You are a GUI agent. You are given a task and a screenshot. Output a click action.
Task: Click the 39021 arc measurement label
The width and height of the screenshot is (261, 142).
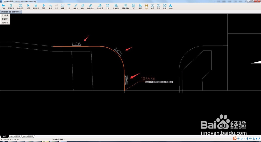click(x=118, y=51)
